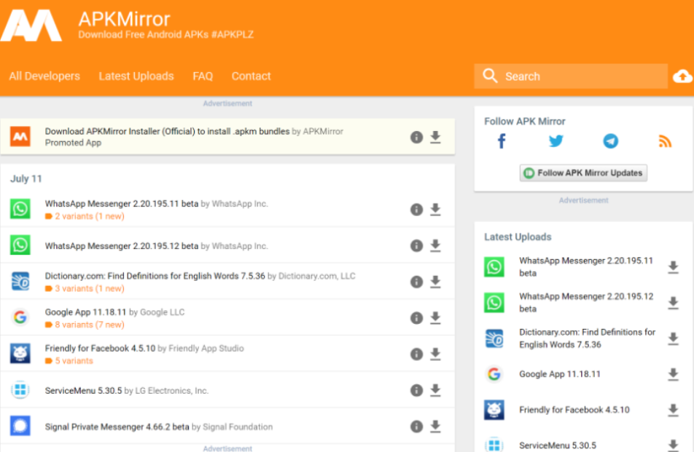The height and width of the screenshot is (452, 694).
Task: Show info for Dictionary.com 7.5.36
Action: click(x=416, y=282)
